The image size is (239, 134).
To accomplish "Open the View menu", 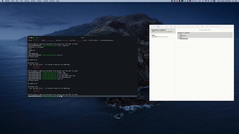I will [x=21, y=1].
